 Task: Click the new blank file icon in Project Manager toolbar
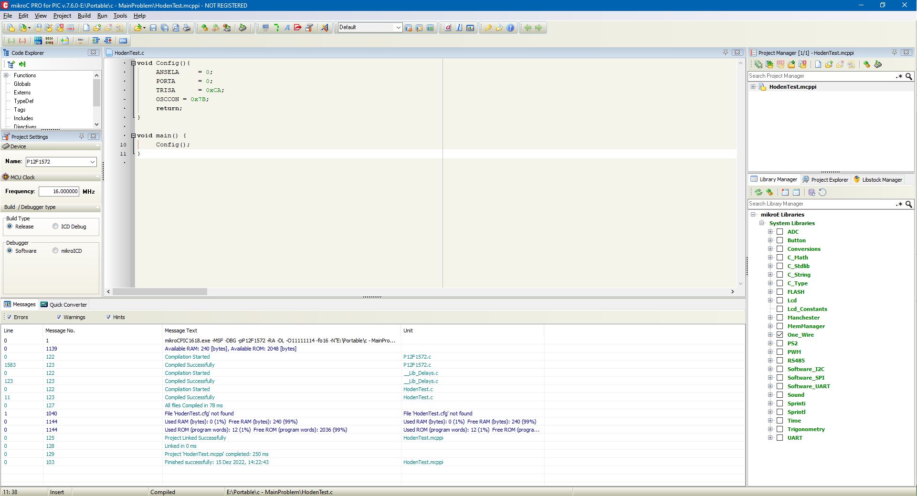click(818, 64)
